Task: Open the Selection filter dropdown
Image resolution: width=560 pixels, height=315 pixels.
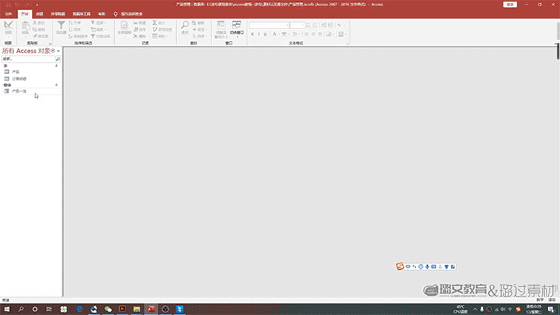Action: tap(99, 23)
